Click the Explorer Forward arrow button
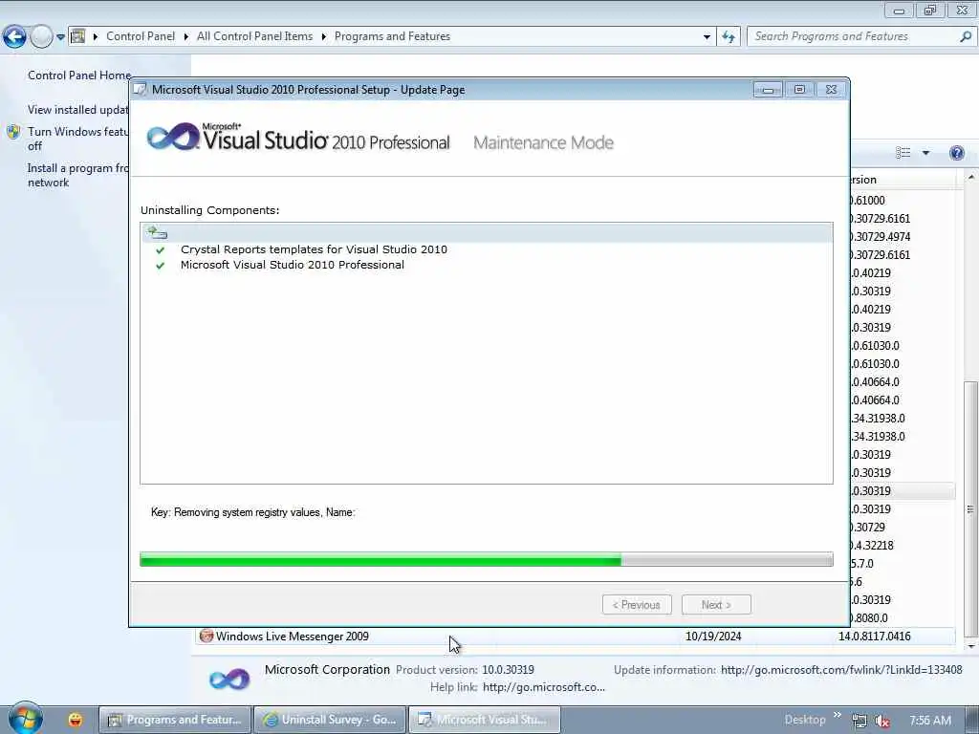The width and height of the screenshot is (979, 734). click(41, 37)
